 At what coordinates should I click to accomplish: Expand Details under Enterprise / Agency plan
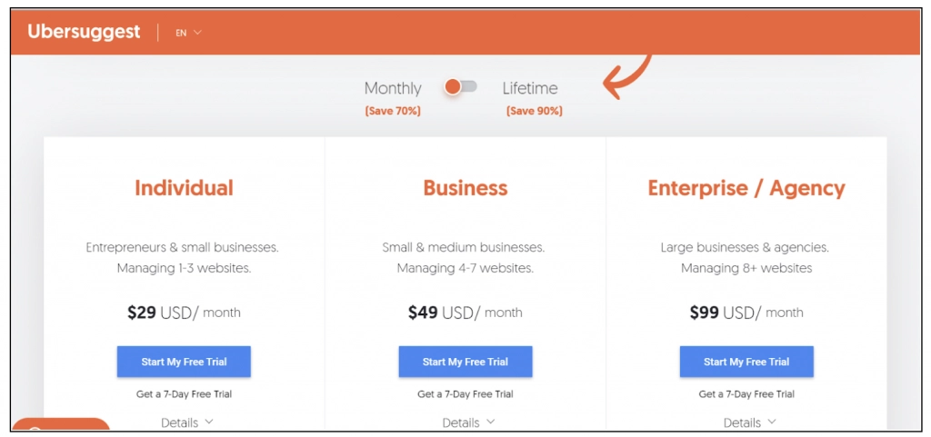coord(749,422)
